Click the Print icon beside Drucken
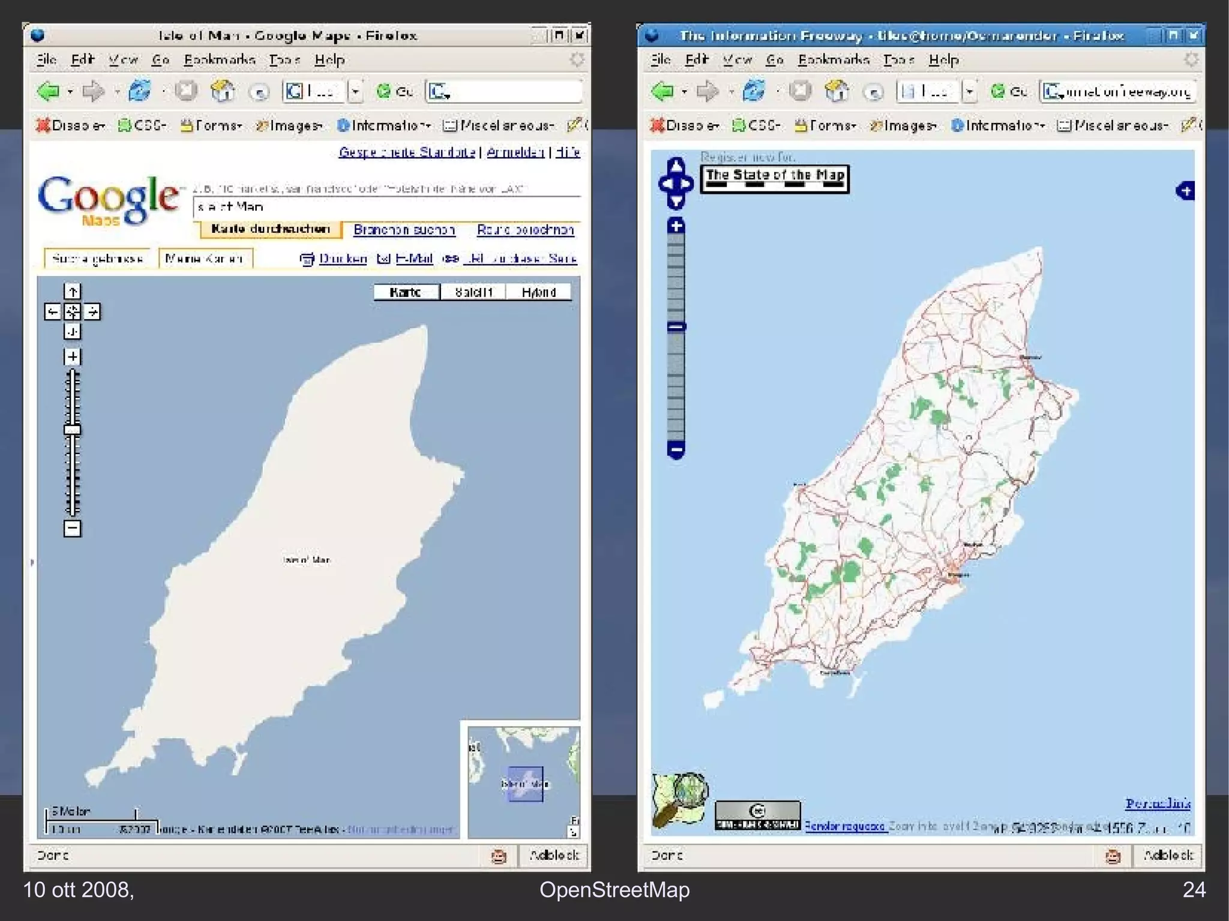The image size is (1229, 921). pyautogui.click(x=307, y=259)
